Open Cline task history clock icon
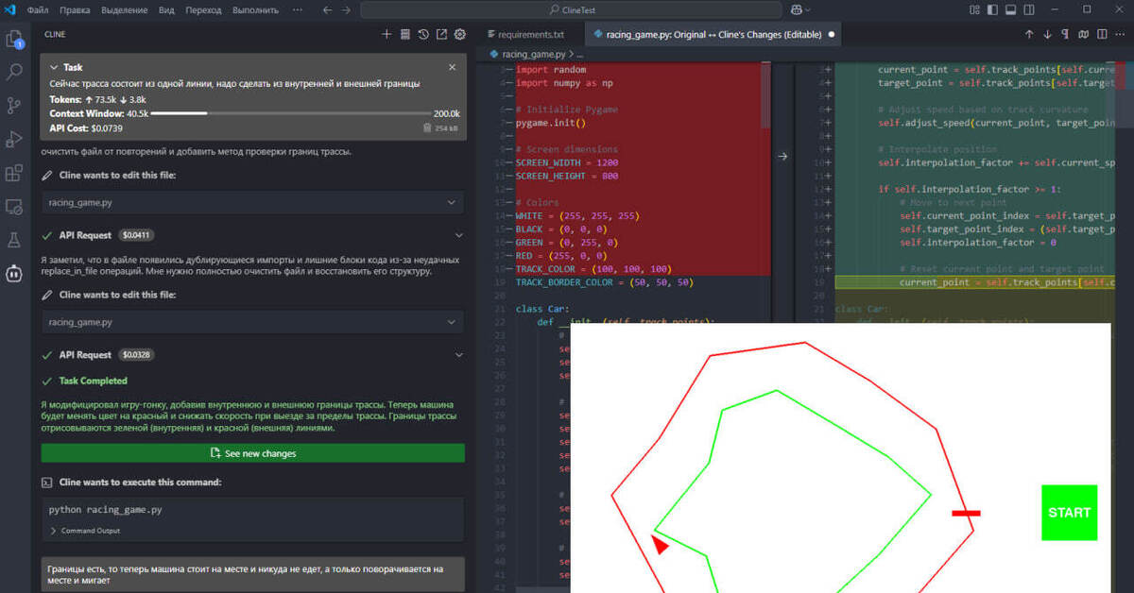This screenshot has height=593, width=1134. [x=422, y=34]
